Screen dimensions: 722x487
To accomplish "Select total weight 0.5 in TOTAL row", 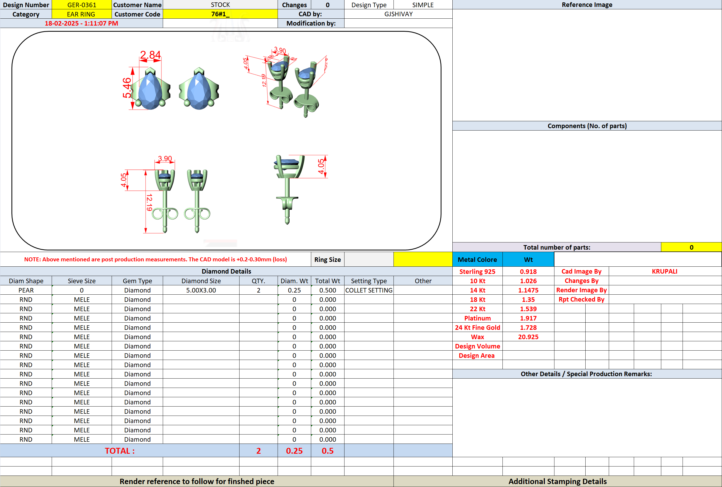I will pyautogui.click(x=328, y=451).
